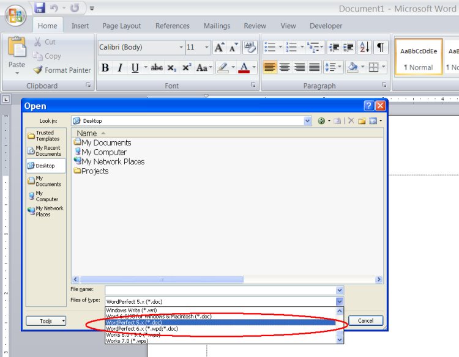Copy the selection
Screen dimensions: 459x357
47,56
